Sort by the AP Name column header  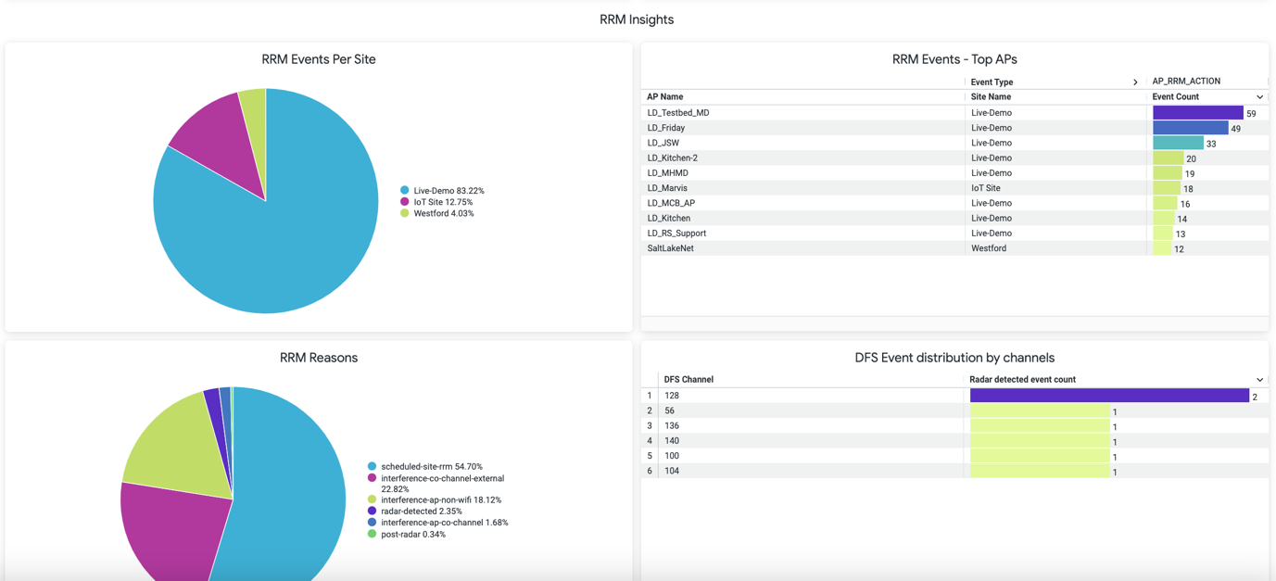665,97
